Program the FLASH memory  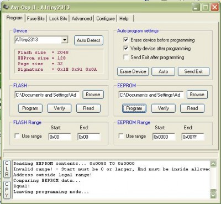(x=30, y=108)
